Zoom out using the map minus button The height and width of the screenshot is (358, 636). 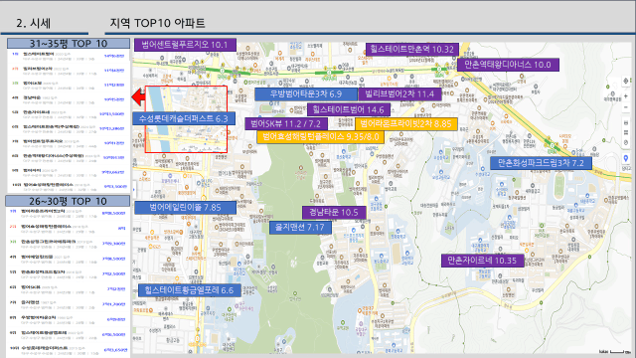pos(626,106)
